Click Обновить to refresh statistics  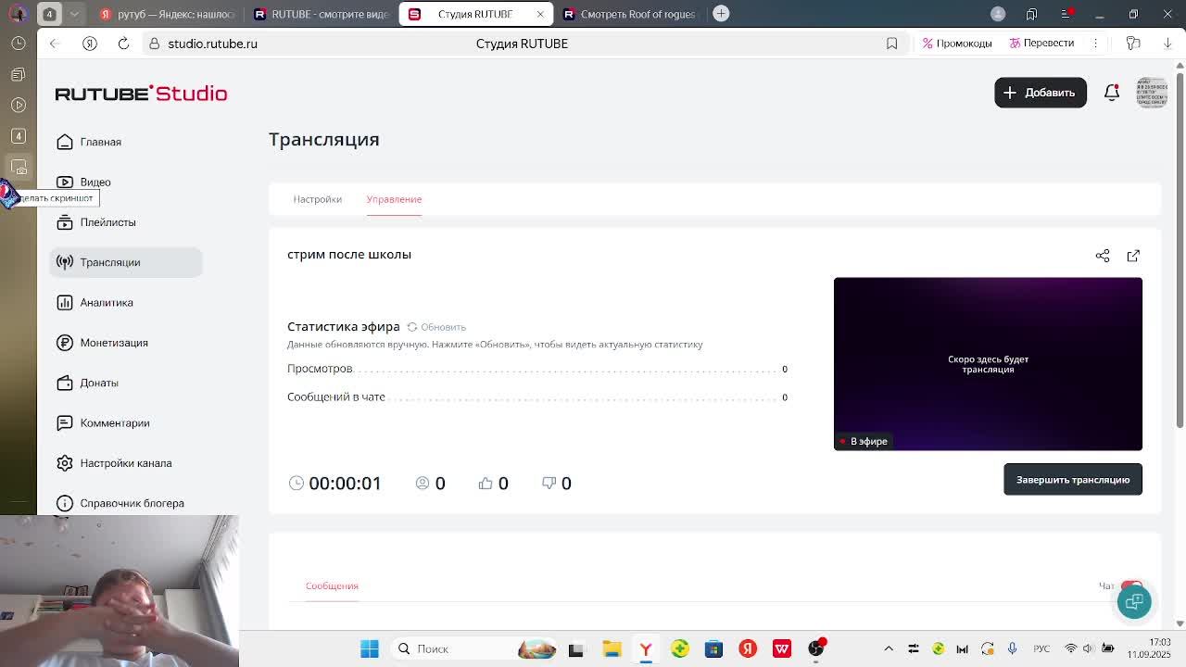tap(436, 327)
